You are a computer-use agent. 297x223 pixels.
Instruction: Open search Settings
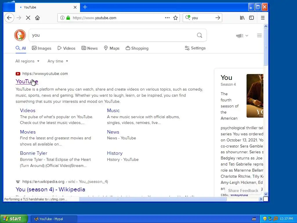(195, 48)
